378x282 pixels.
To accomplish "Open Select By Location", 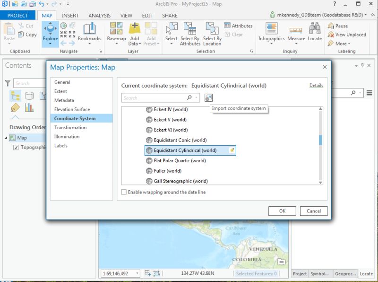I will (x=212, y=34).
